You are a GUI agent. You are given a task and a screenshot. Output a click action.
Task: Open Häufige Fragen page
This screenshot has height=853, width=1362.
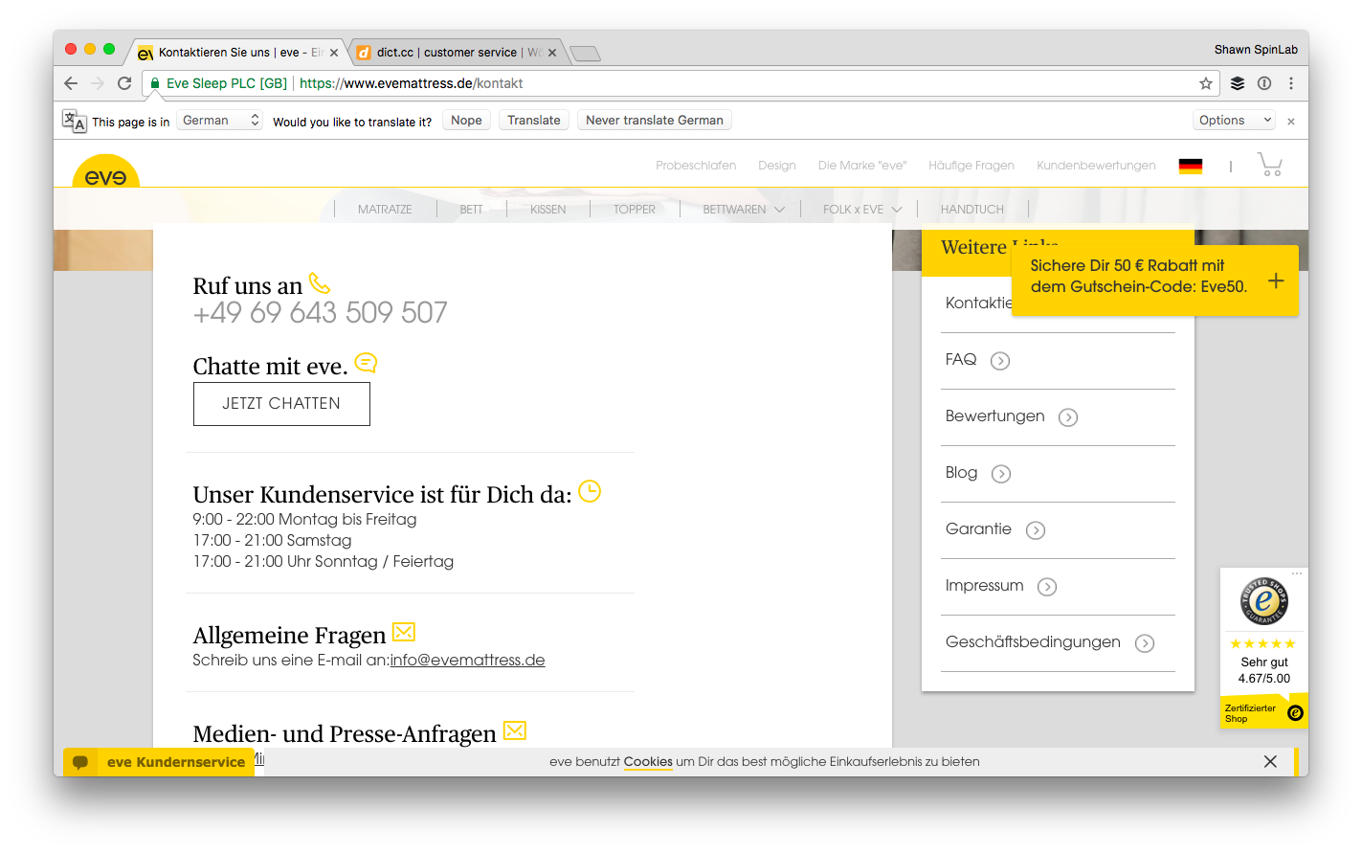point(971,166)
